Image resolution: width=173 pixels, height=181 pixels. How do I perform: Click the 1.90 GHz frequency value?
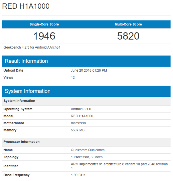tap(78, 175)
